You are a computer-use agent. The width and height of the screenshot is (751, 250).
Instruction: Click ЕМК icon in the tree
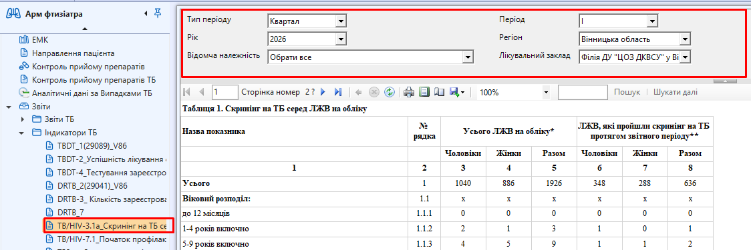pos(24,40)
